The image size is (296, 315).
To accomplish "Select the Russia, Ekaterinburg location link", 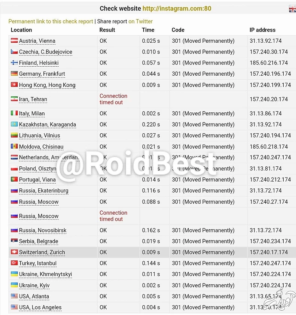I will (44, 191).
